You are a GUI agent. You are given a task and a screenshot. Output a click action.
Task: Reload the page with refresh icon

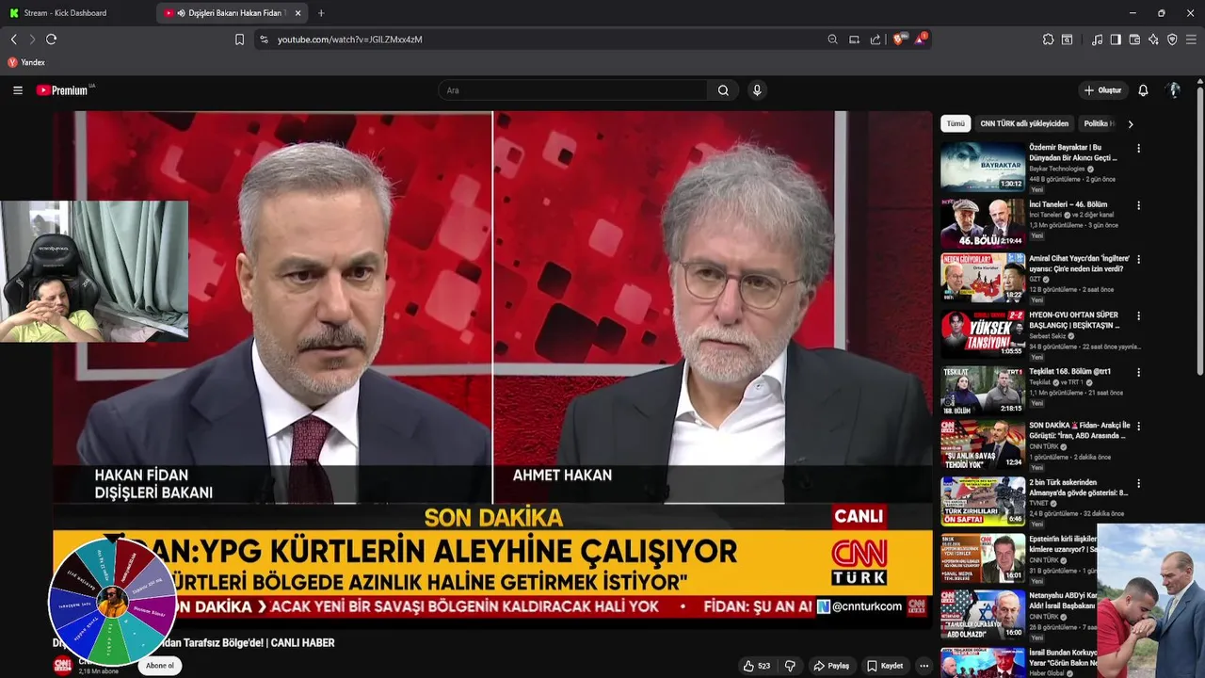coord(51,40)
